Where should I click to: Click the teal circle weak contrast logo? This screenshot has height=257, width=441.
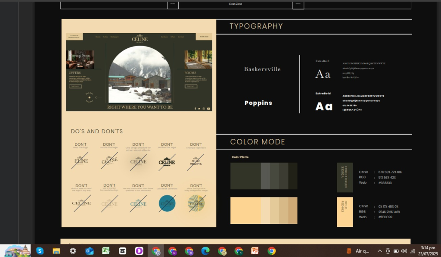(167, 203)
